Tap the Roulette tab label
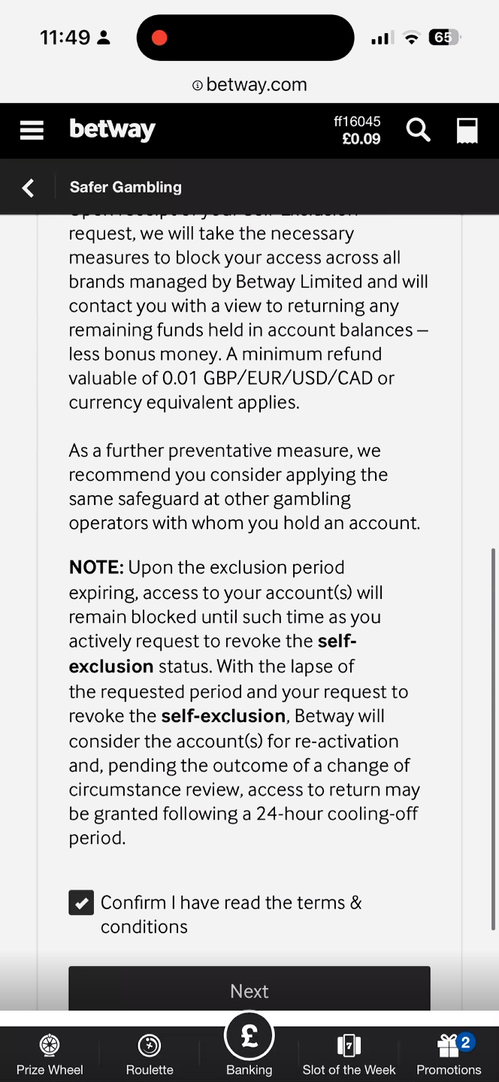This screenshot has width=499, height=1082. (150, 1069)
